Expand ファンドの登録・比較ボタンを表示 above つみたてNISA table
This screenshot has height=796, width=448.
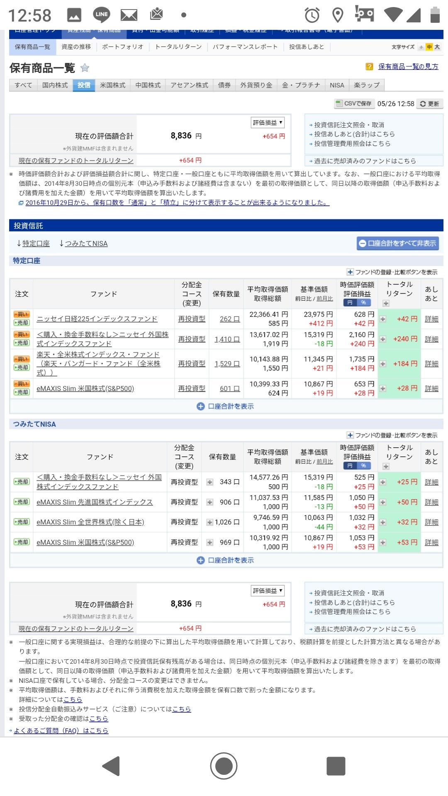[392, 435]
